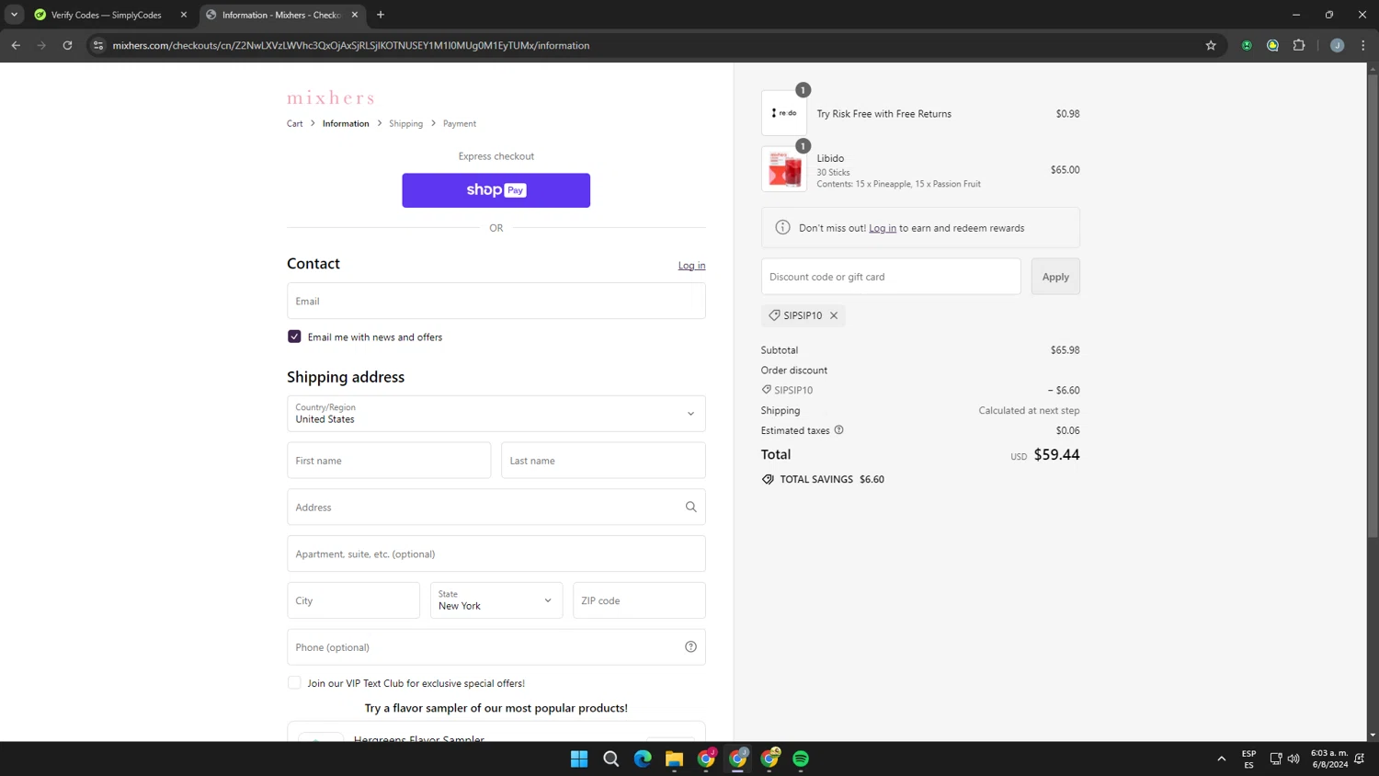Viewport: 1379px width, 776px height.
Task: Open the State dropdown showing New York
Action: tap(496, 600)
